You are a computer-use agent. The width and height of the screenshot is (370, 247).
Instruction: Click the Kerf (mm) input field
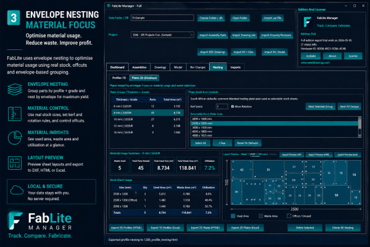pos(222,107)
